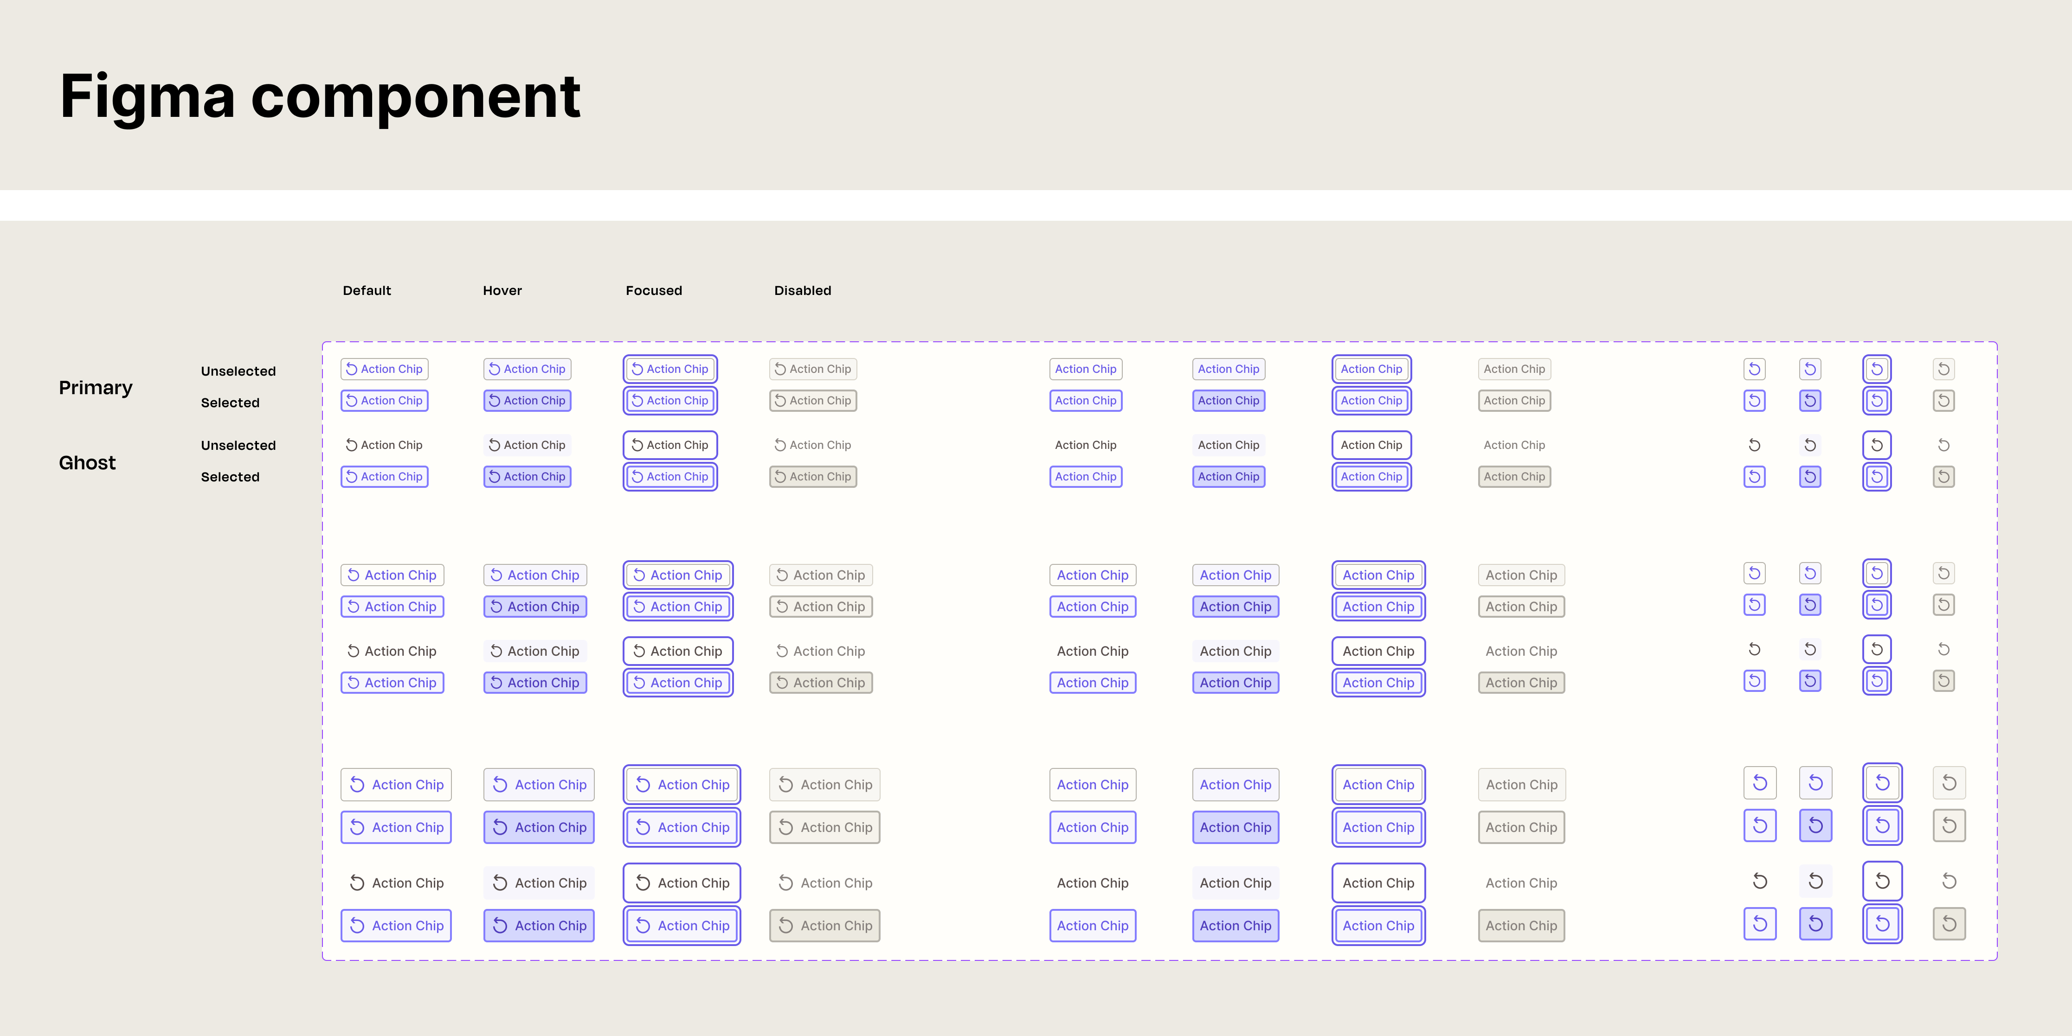This screenshot has width=2072, height=1036.
Task: Click medium Primary Selected Focused chip with icon and label
Action: point(678,607)
